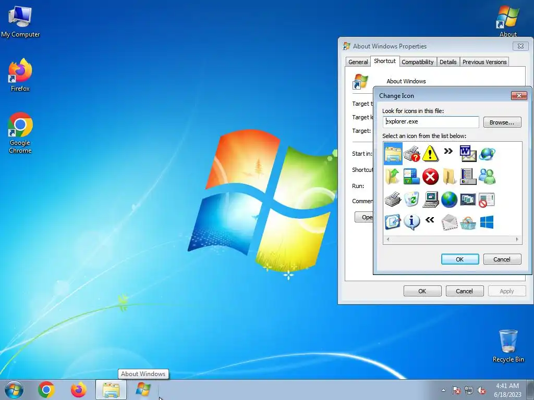Pick the yellow warning triangle icon
Viewport: 534px width, 400px height.
430,154
